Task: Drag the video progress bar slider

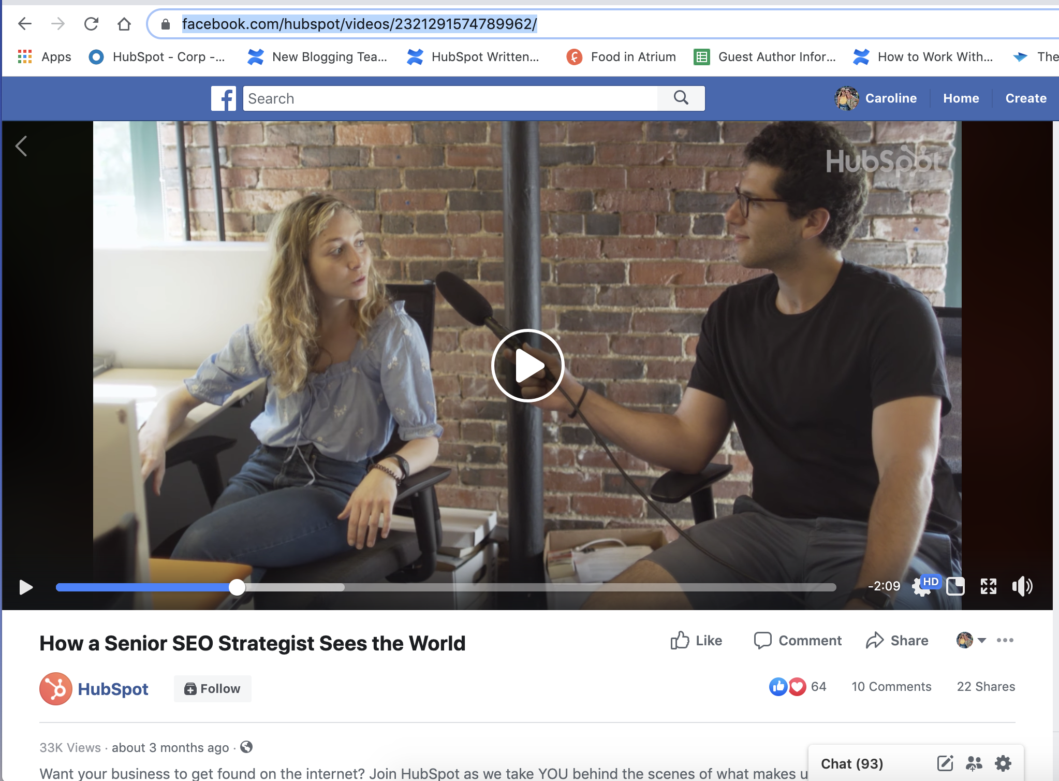Action: (235, 586)
